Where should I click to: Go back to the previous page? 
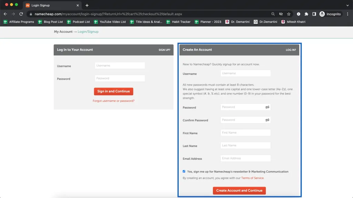(6, 14)
